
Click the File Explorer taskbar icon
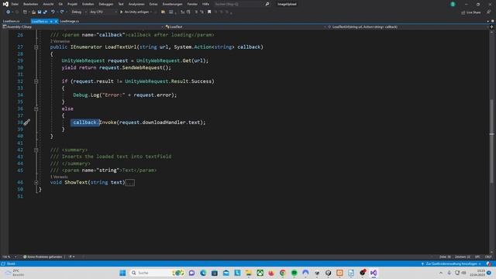pyautogui.click(x=248, y=273)
